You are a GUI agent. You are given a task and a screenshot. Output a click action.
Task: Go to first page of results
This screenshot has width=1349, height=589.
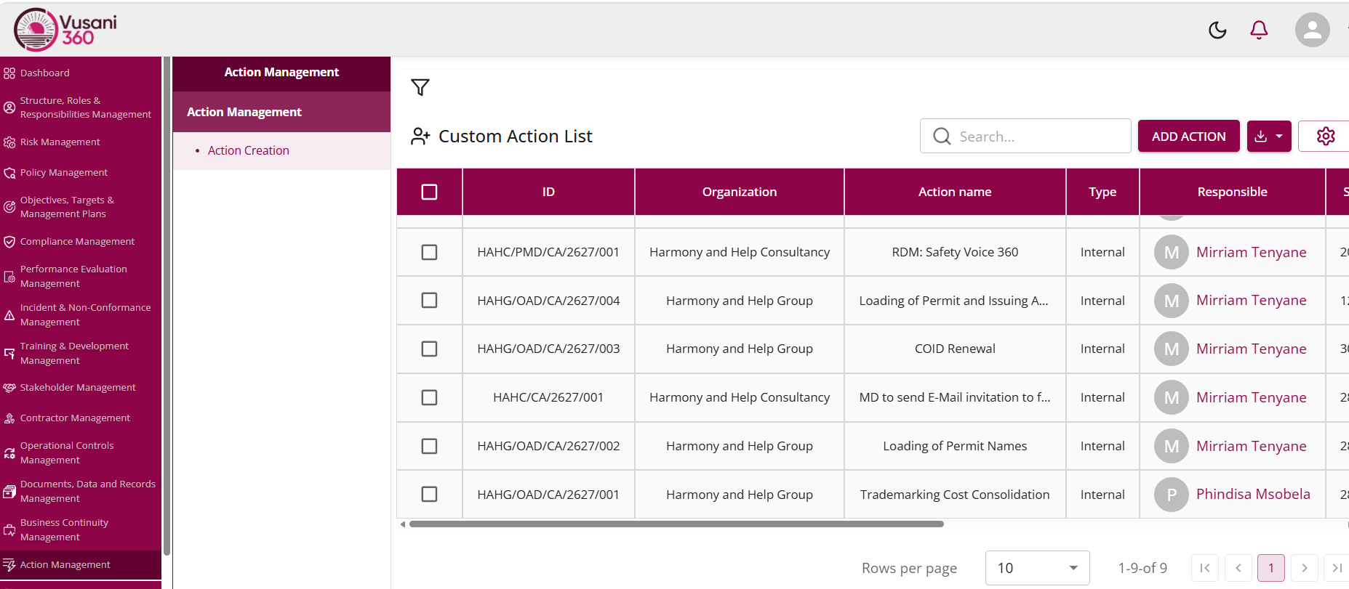point(1204,568)
